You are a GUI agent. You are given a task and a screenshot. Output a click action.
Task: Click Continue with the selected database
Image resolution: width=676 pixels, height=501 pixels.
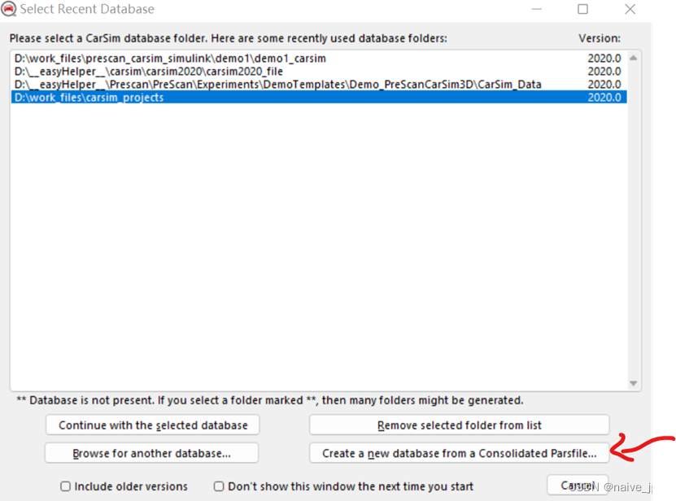153,425
